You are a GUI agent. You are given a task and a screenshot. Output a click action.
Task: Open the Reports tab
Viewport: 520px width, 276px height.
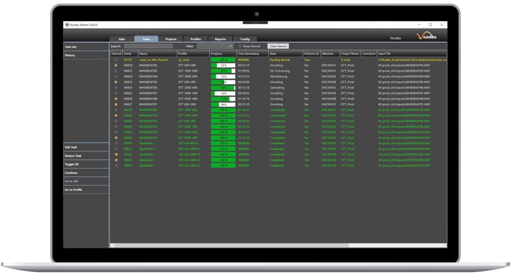(220, 39)
